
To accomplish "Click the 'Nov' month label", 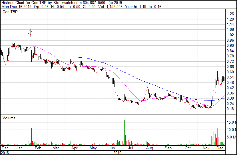I will 206,148.
